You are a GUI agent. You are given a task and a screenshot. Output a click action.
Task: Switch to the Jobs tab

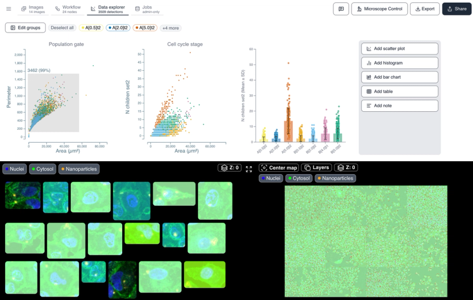pyautogui.click(x=148, y=10)
